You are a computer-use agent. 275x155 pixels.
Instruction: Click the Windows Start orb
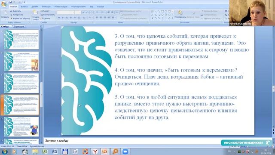(x=4, y=151)
